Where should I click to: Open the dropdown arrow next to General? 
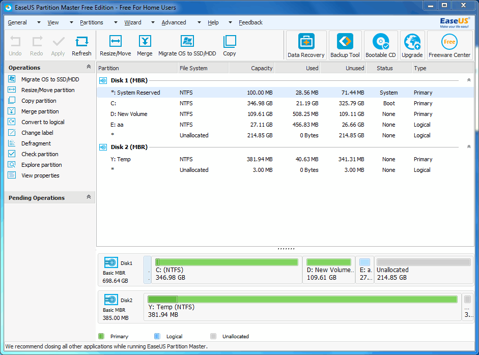(x=39, y=22)
